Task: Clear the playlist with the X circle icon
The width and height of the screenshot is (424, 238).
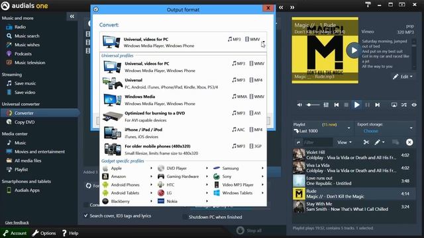Action: (x=409, y=142)
